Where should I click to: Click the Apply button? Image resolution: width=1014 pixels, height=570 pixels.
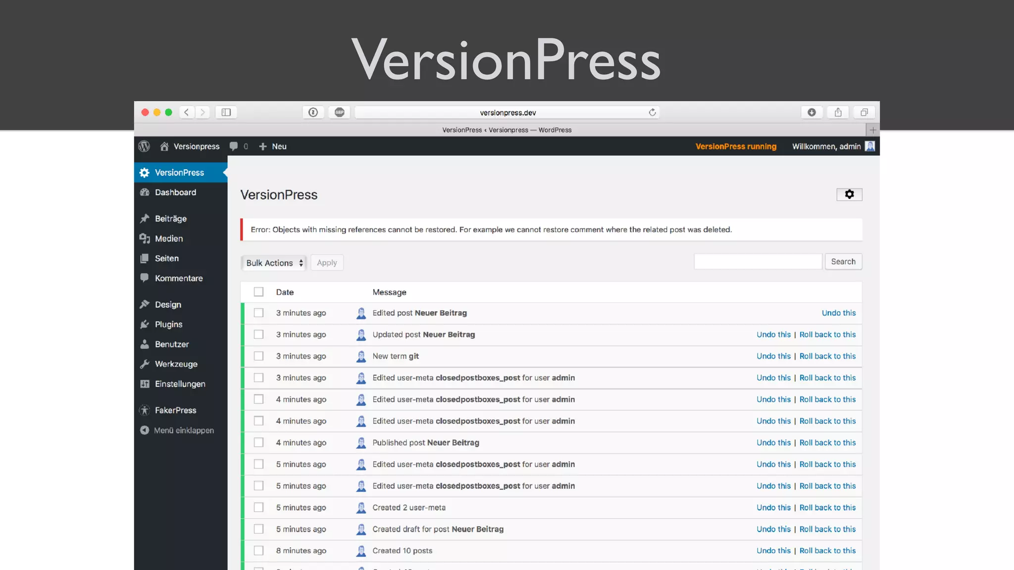[x=327, y=263]
